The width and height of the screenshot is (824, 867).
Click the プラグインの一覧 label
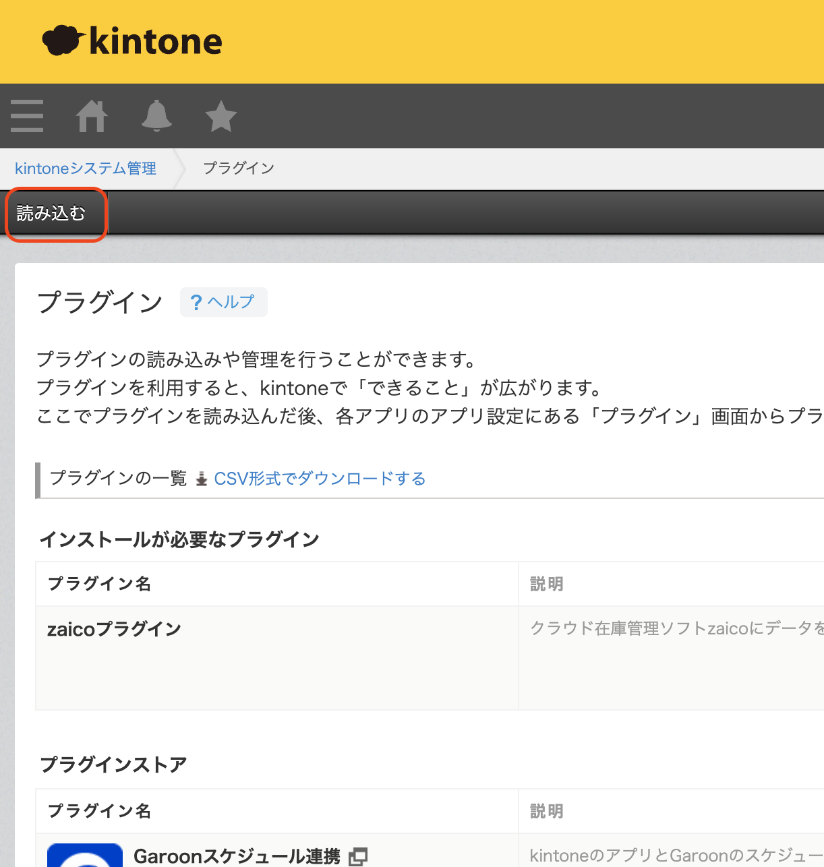pos(119,479)
